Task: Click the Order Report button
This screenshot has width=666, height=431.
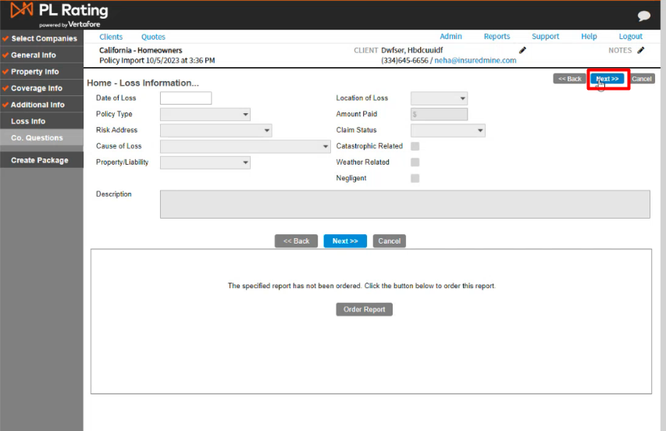Action: [364, 309]
